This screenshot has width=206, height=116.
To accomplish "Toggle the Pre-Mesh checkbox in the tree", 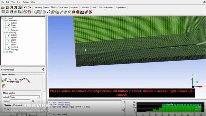I will 9,47.
